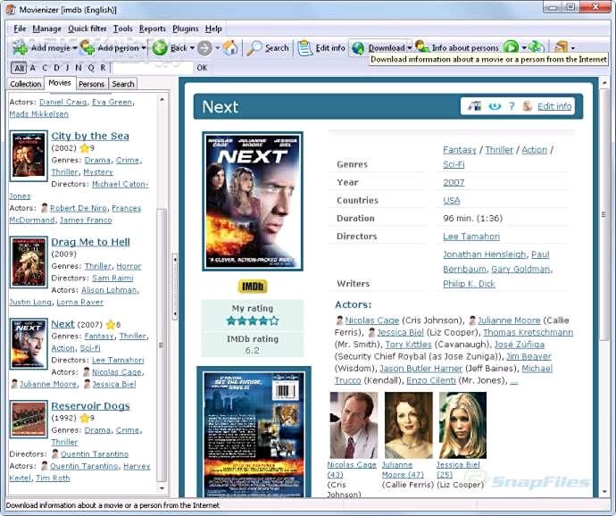Expand the Add movie dropdown arrow
Image resolution: width=616 pixels, height=516 pixels.
coord(75,48)
